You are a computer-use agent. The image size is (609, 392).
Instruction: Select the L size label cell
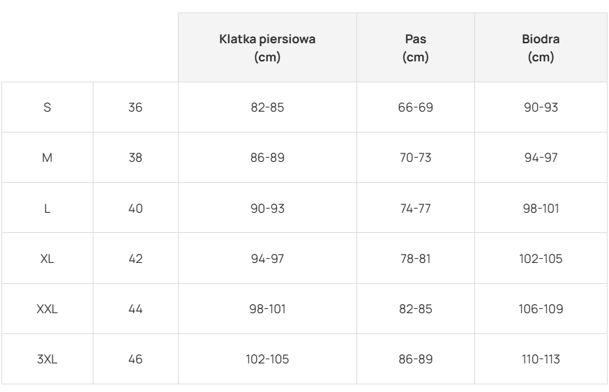[47, 208]
